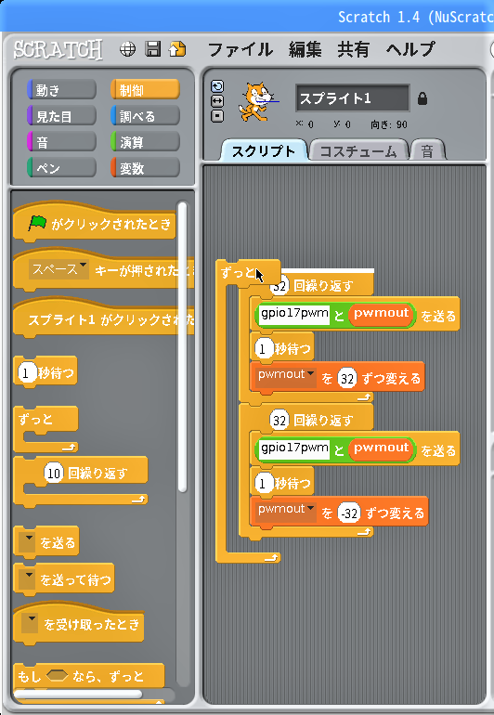Select the can-rotate rotation style button
Viewport: 494px width, 715px height.
click(x=217, y=86)
